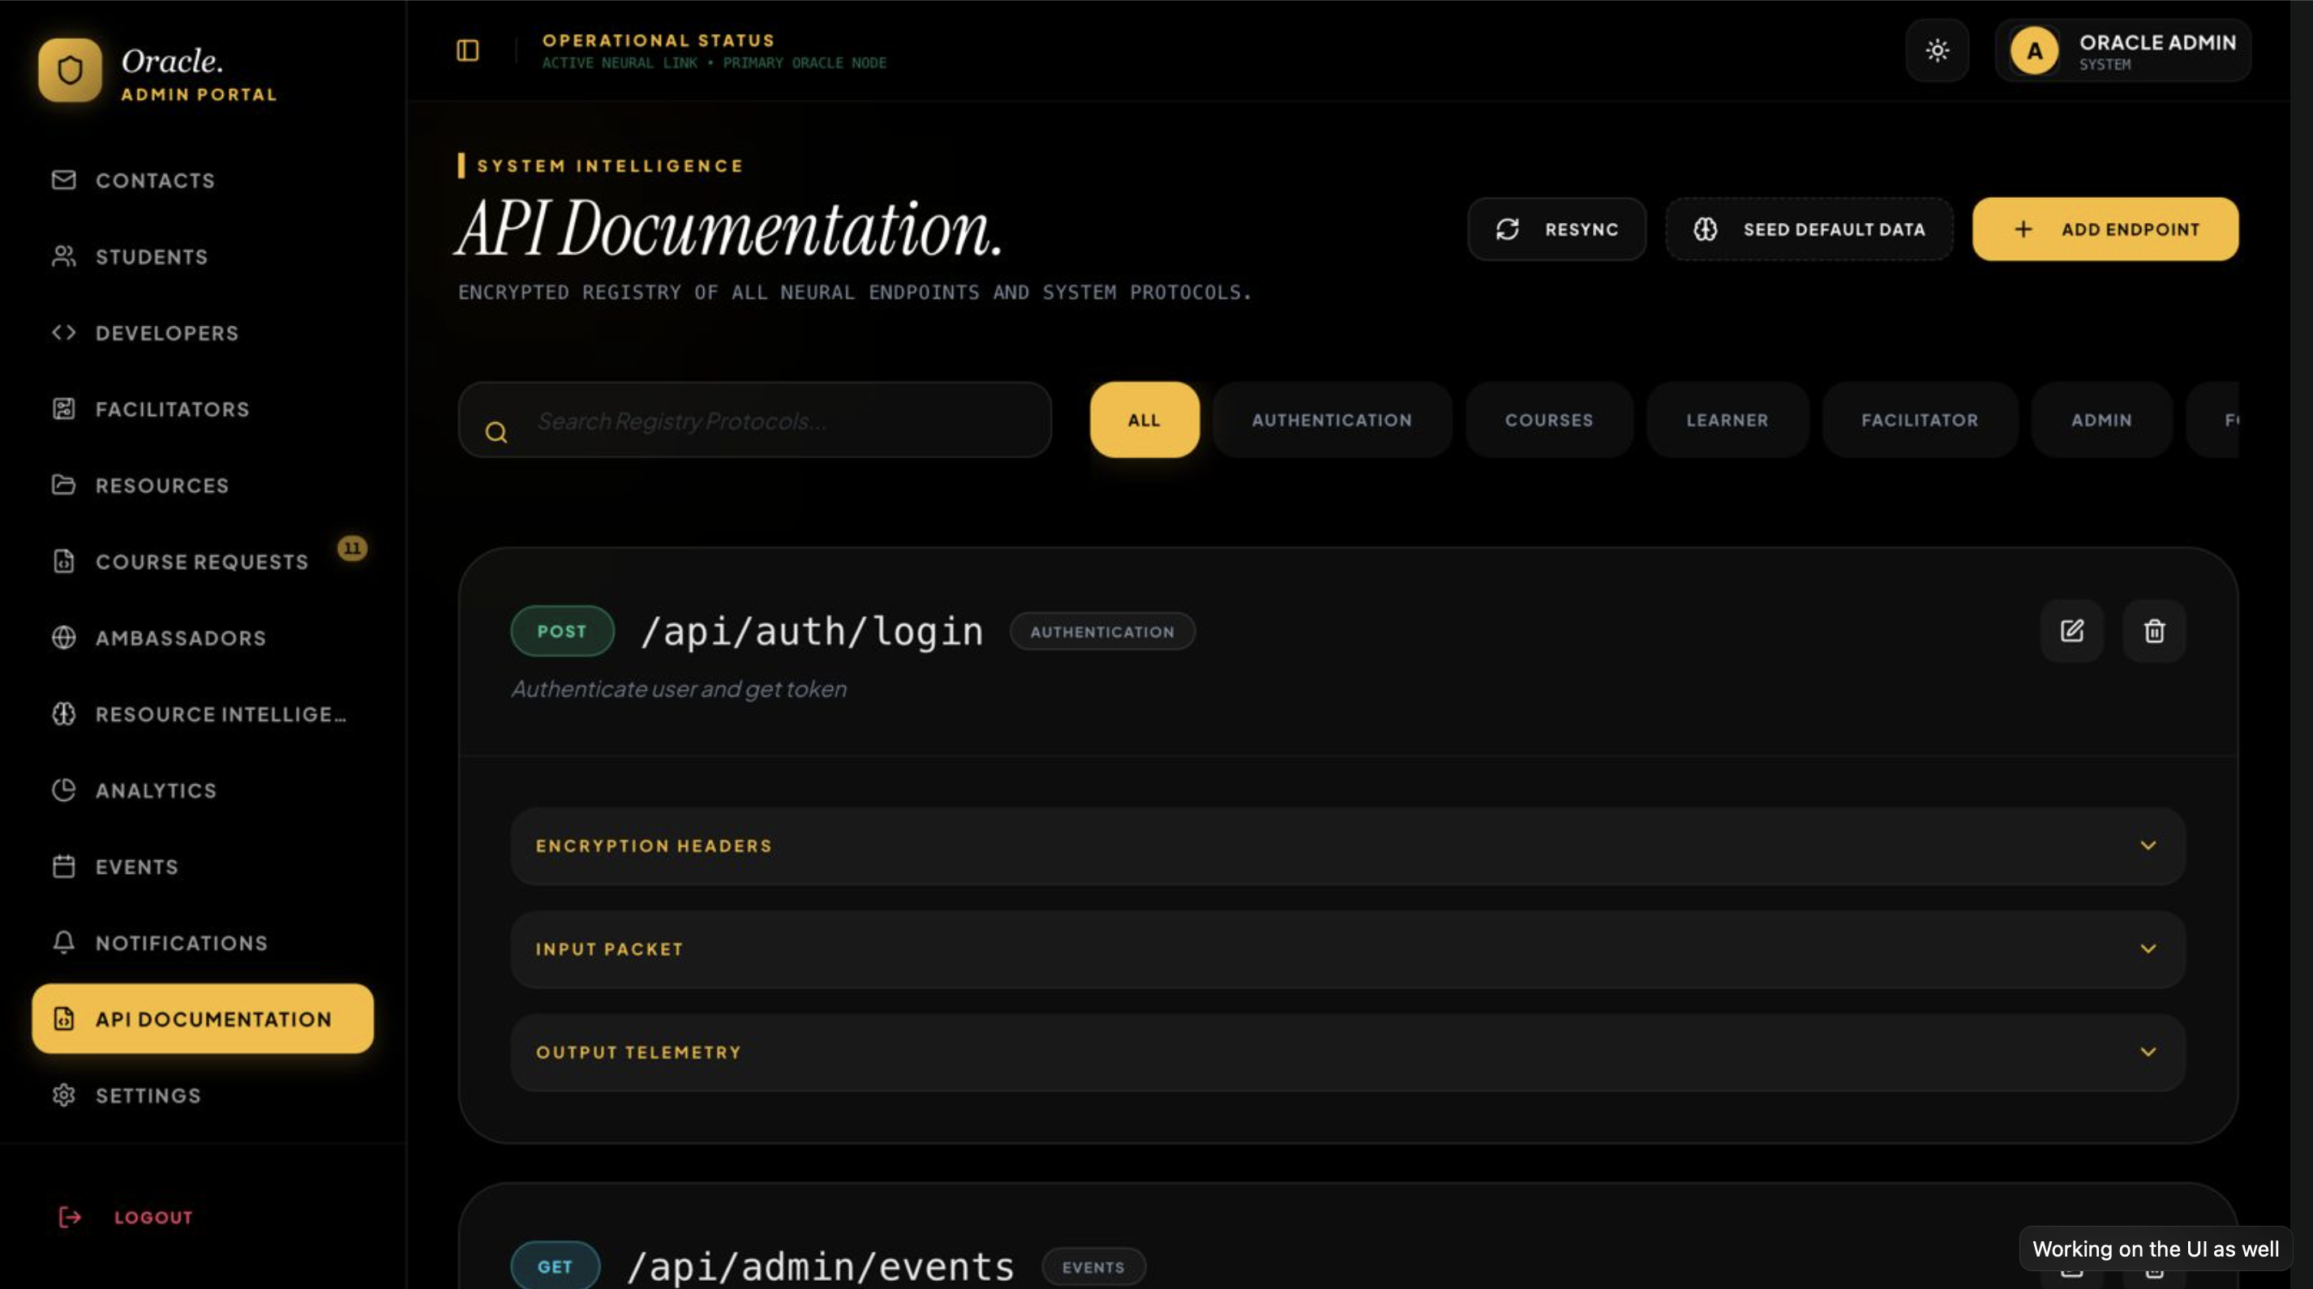Click the Resource Intelligence brain icon
Image resolution: width=2313 pixels, height=1289 pixels.
coord(64,714)
